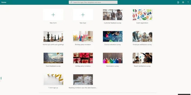Click the "Birthday party invitation" label

coord(83,45)
